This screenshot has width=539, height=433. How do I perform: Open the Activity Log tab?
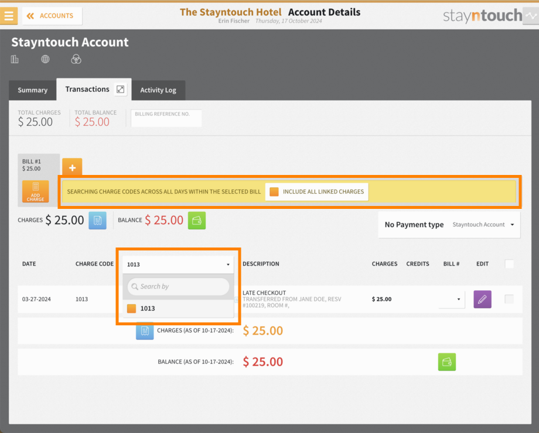coord(158,90)
